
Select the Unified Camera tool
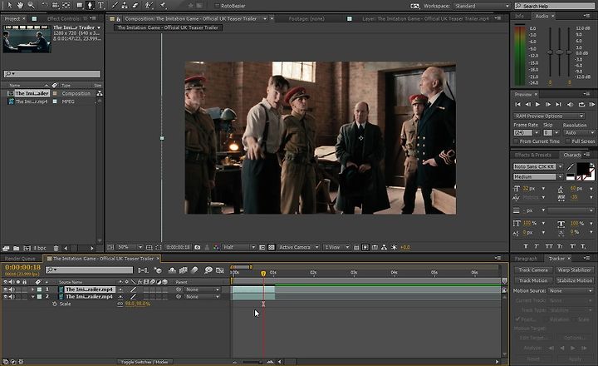[56, 5]
